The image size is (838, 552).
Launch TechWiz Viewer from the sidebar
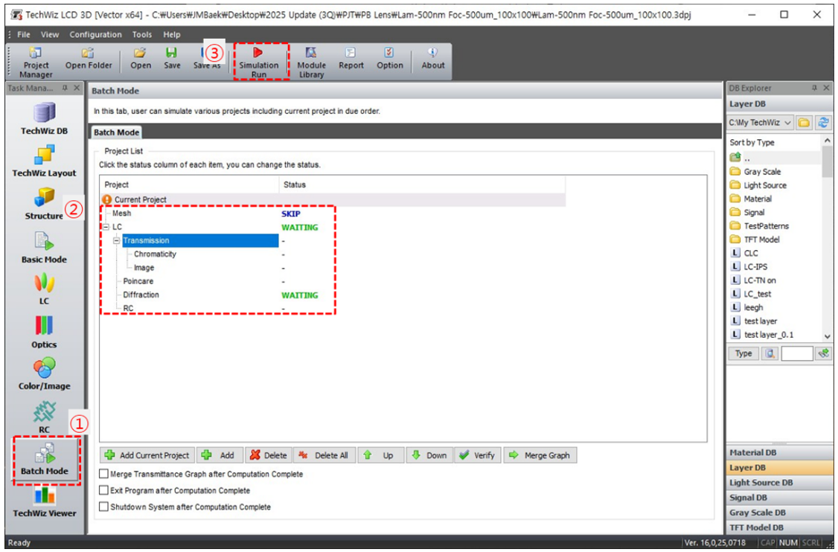pos(44,501)
